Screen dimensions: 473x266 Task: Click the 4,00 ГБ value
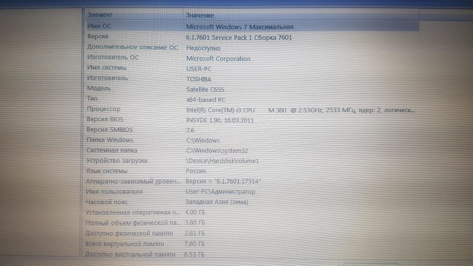click(x=195, y=213)
